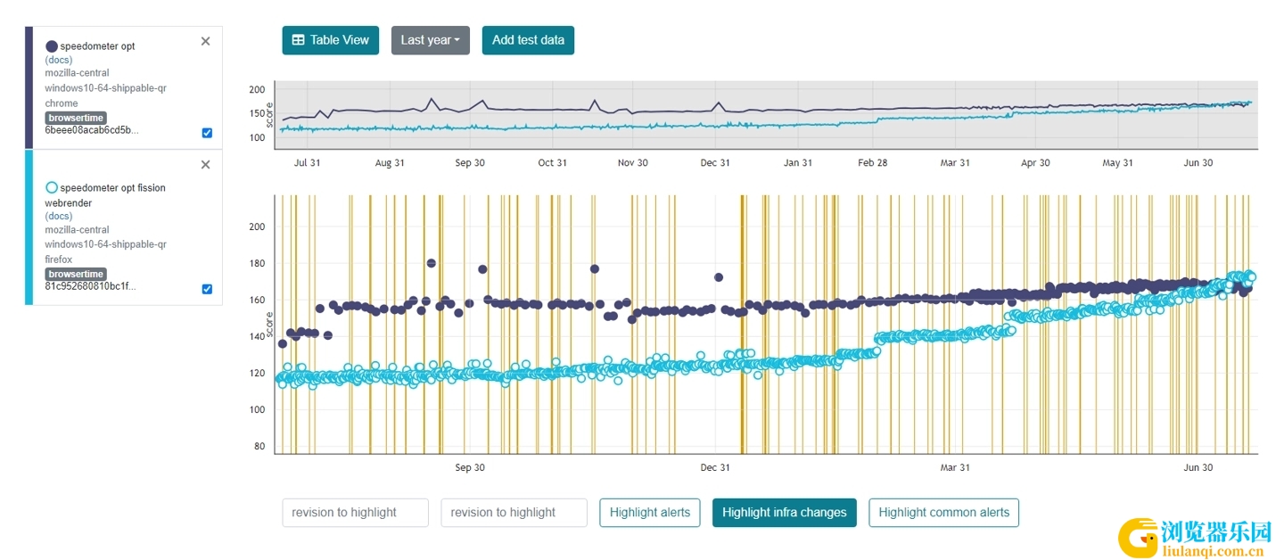
Task: Click the webrender label in the firefox series
Action: 69,203
